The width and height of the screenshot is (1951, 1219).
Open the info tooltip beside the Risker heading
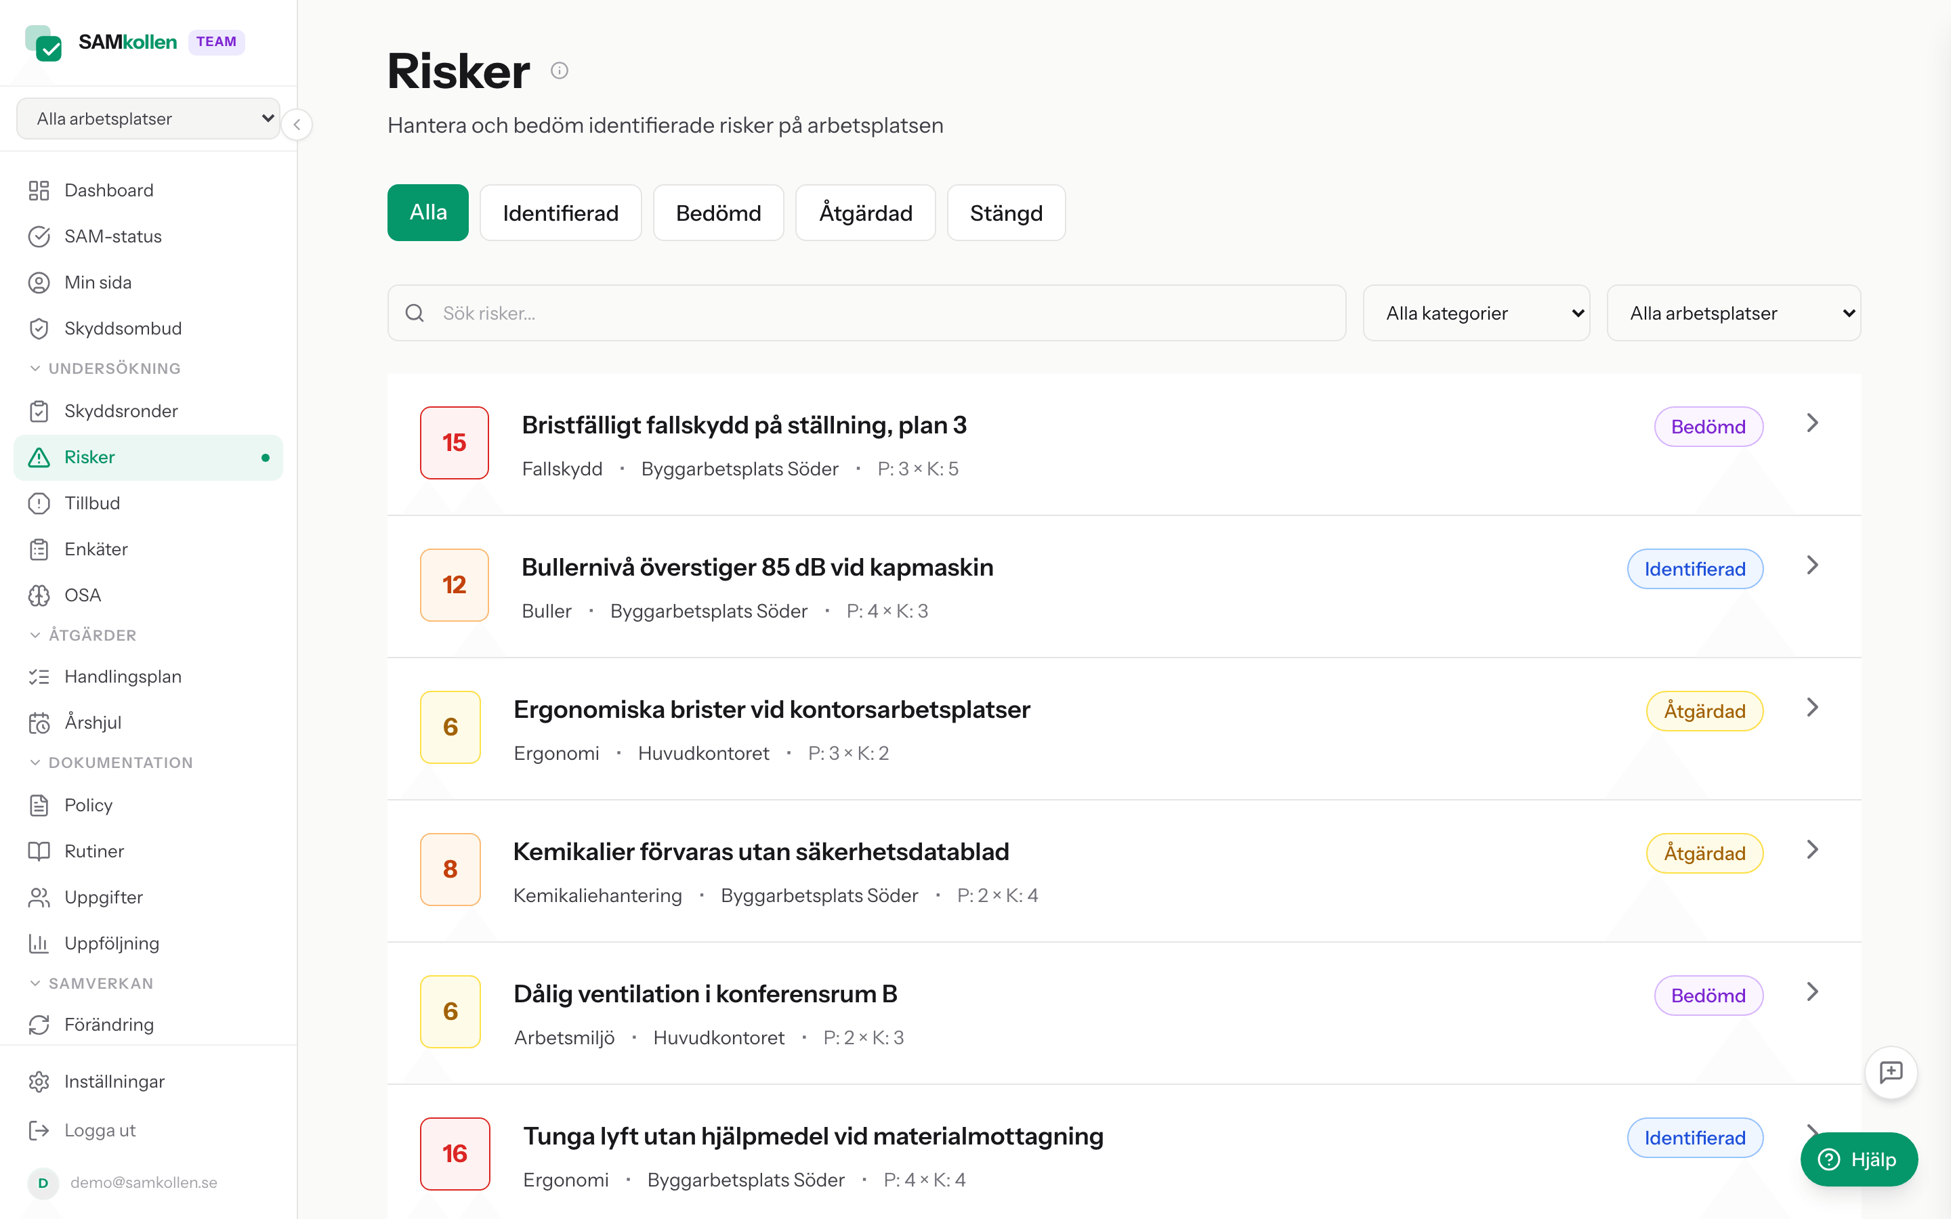tap(560, 70)
